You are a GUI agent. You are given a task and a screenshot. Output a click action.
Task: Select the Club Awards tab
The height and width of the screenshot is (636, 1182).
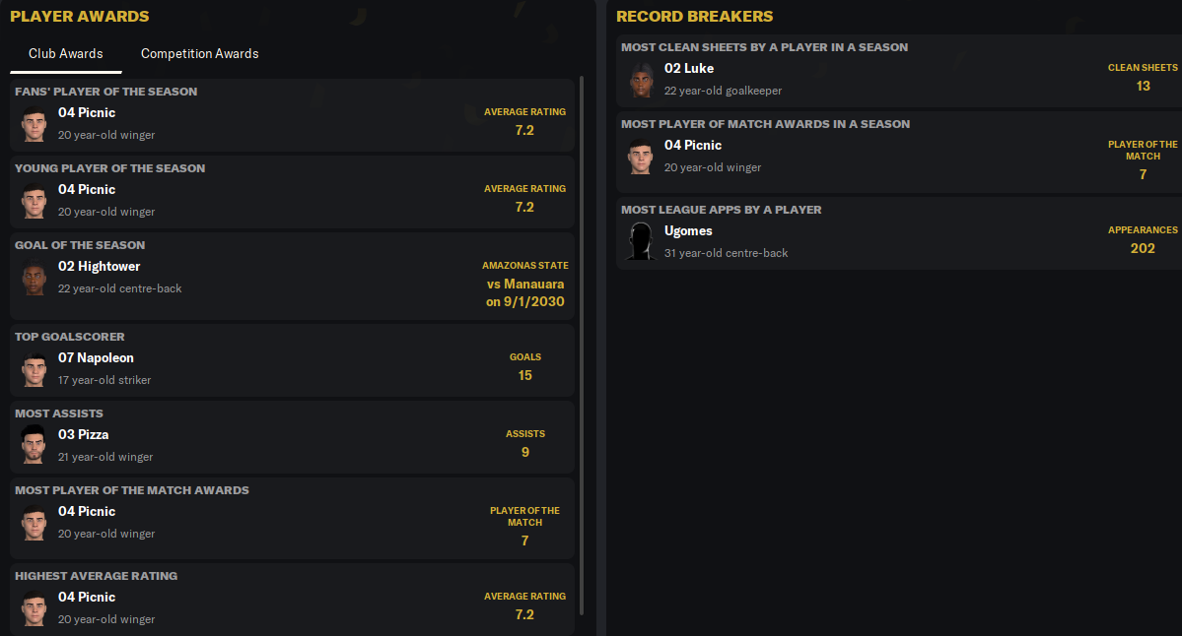[66, 54]
